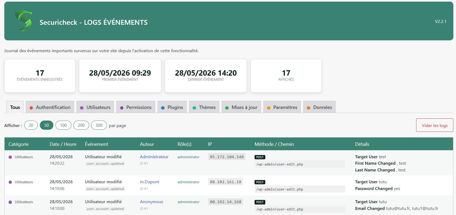Show 200 entries per page

[x=81, y=125]
